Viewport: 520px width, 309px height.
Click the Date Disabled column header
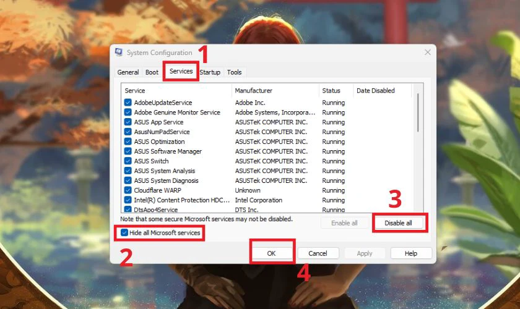383,90
